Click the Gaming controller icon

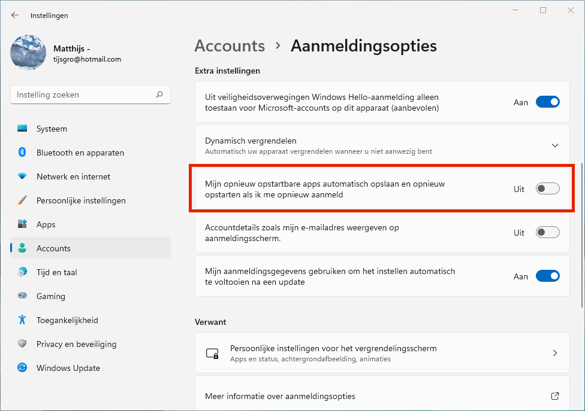click(22, 296)
